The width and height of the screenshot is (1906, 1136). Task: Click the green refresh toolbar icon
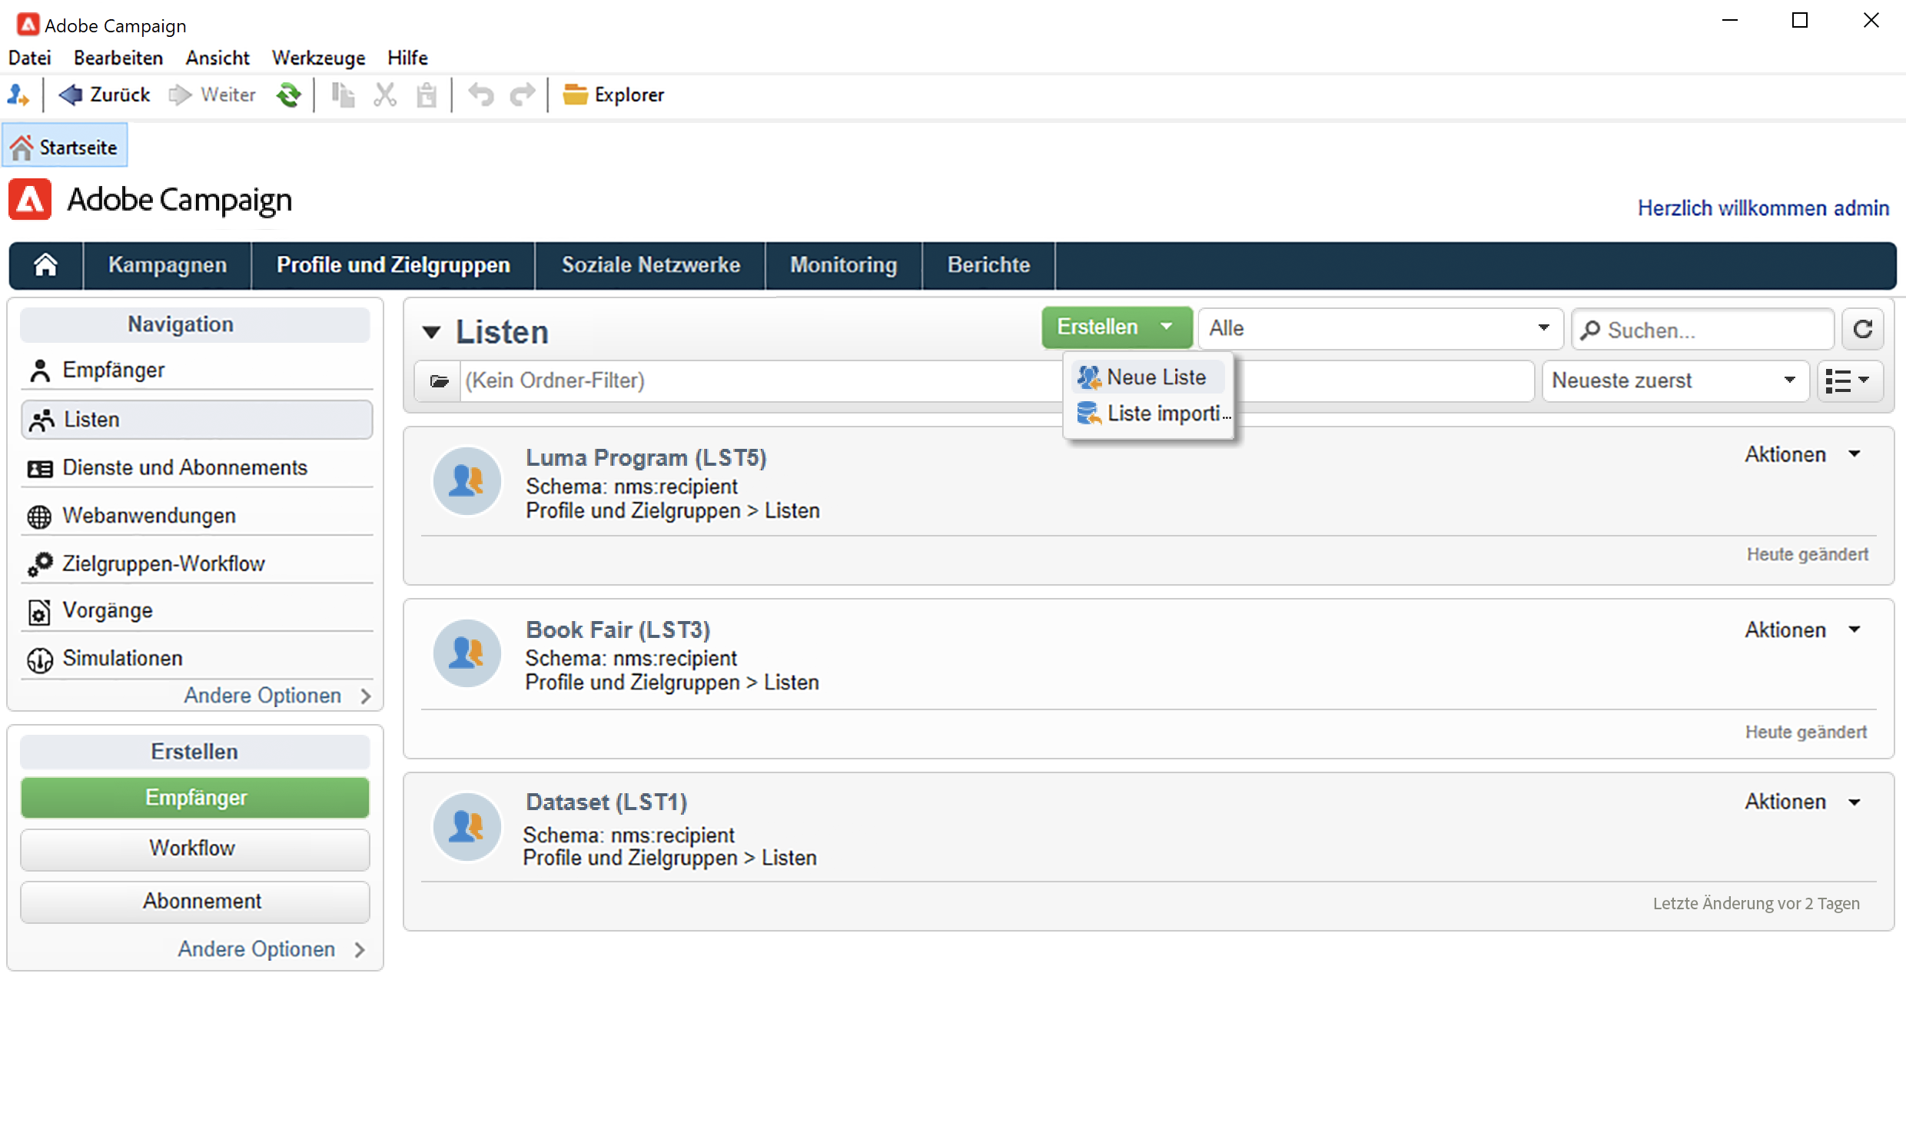pyautogui.click(x=289, y=95)
